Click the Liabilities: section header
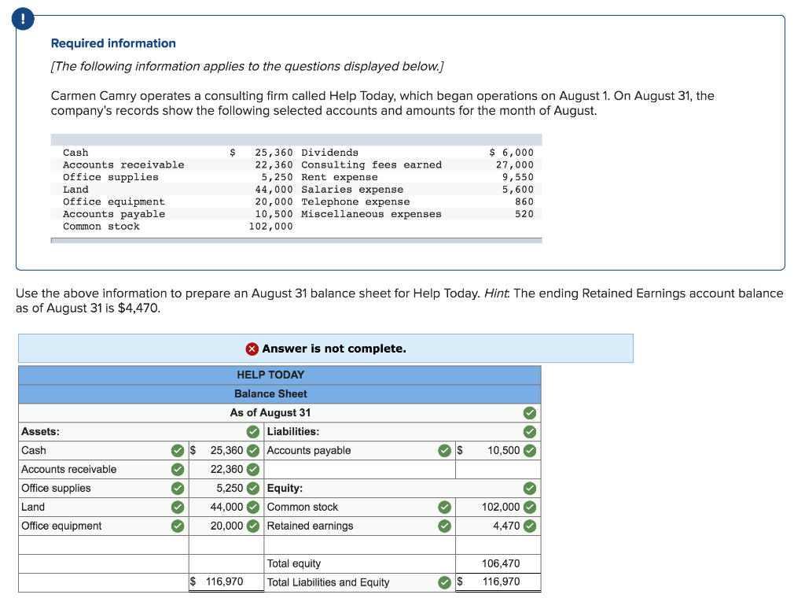805x613 pixels. [293, 431]
